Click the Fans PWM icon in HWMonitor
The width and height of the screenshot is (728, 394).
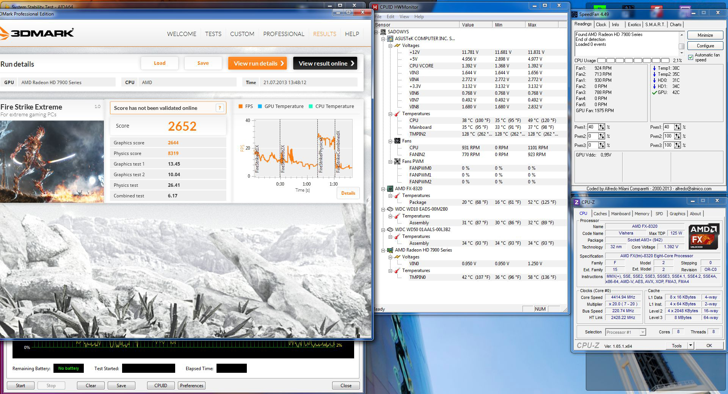coord(397,161)
